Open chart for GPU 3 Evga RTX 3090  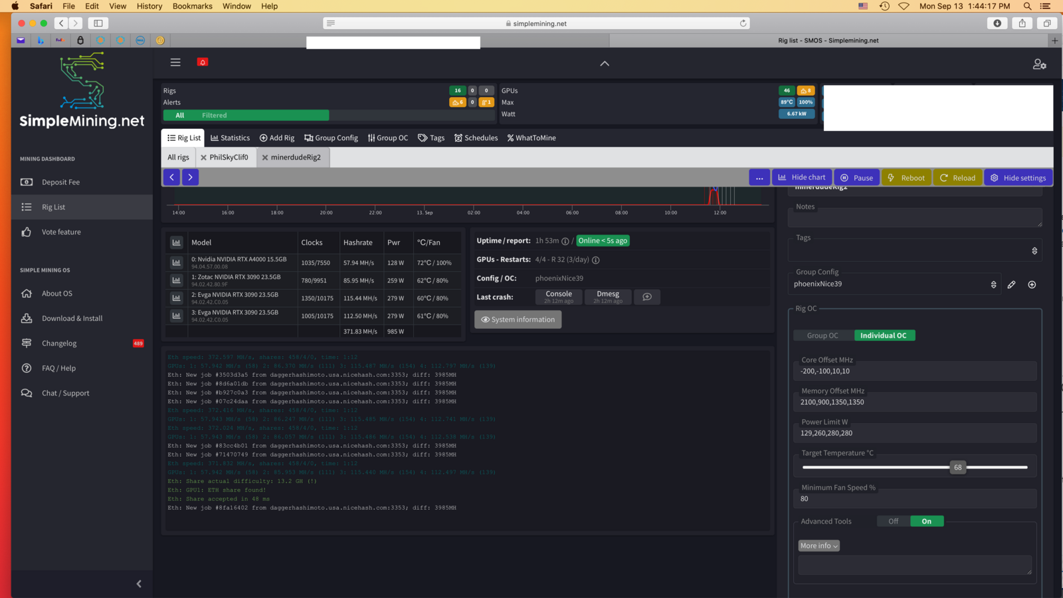click(x=177, y=316)
